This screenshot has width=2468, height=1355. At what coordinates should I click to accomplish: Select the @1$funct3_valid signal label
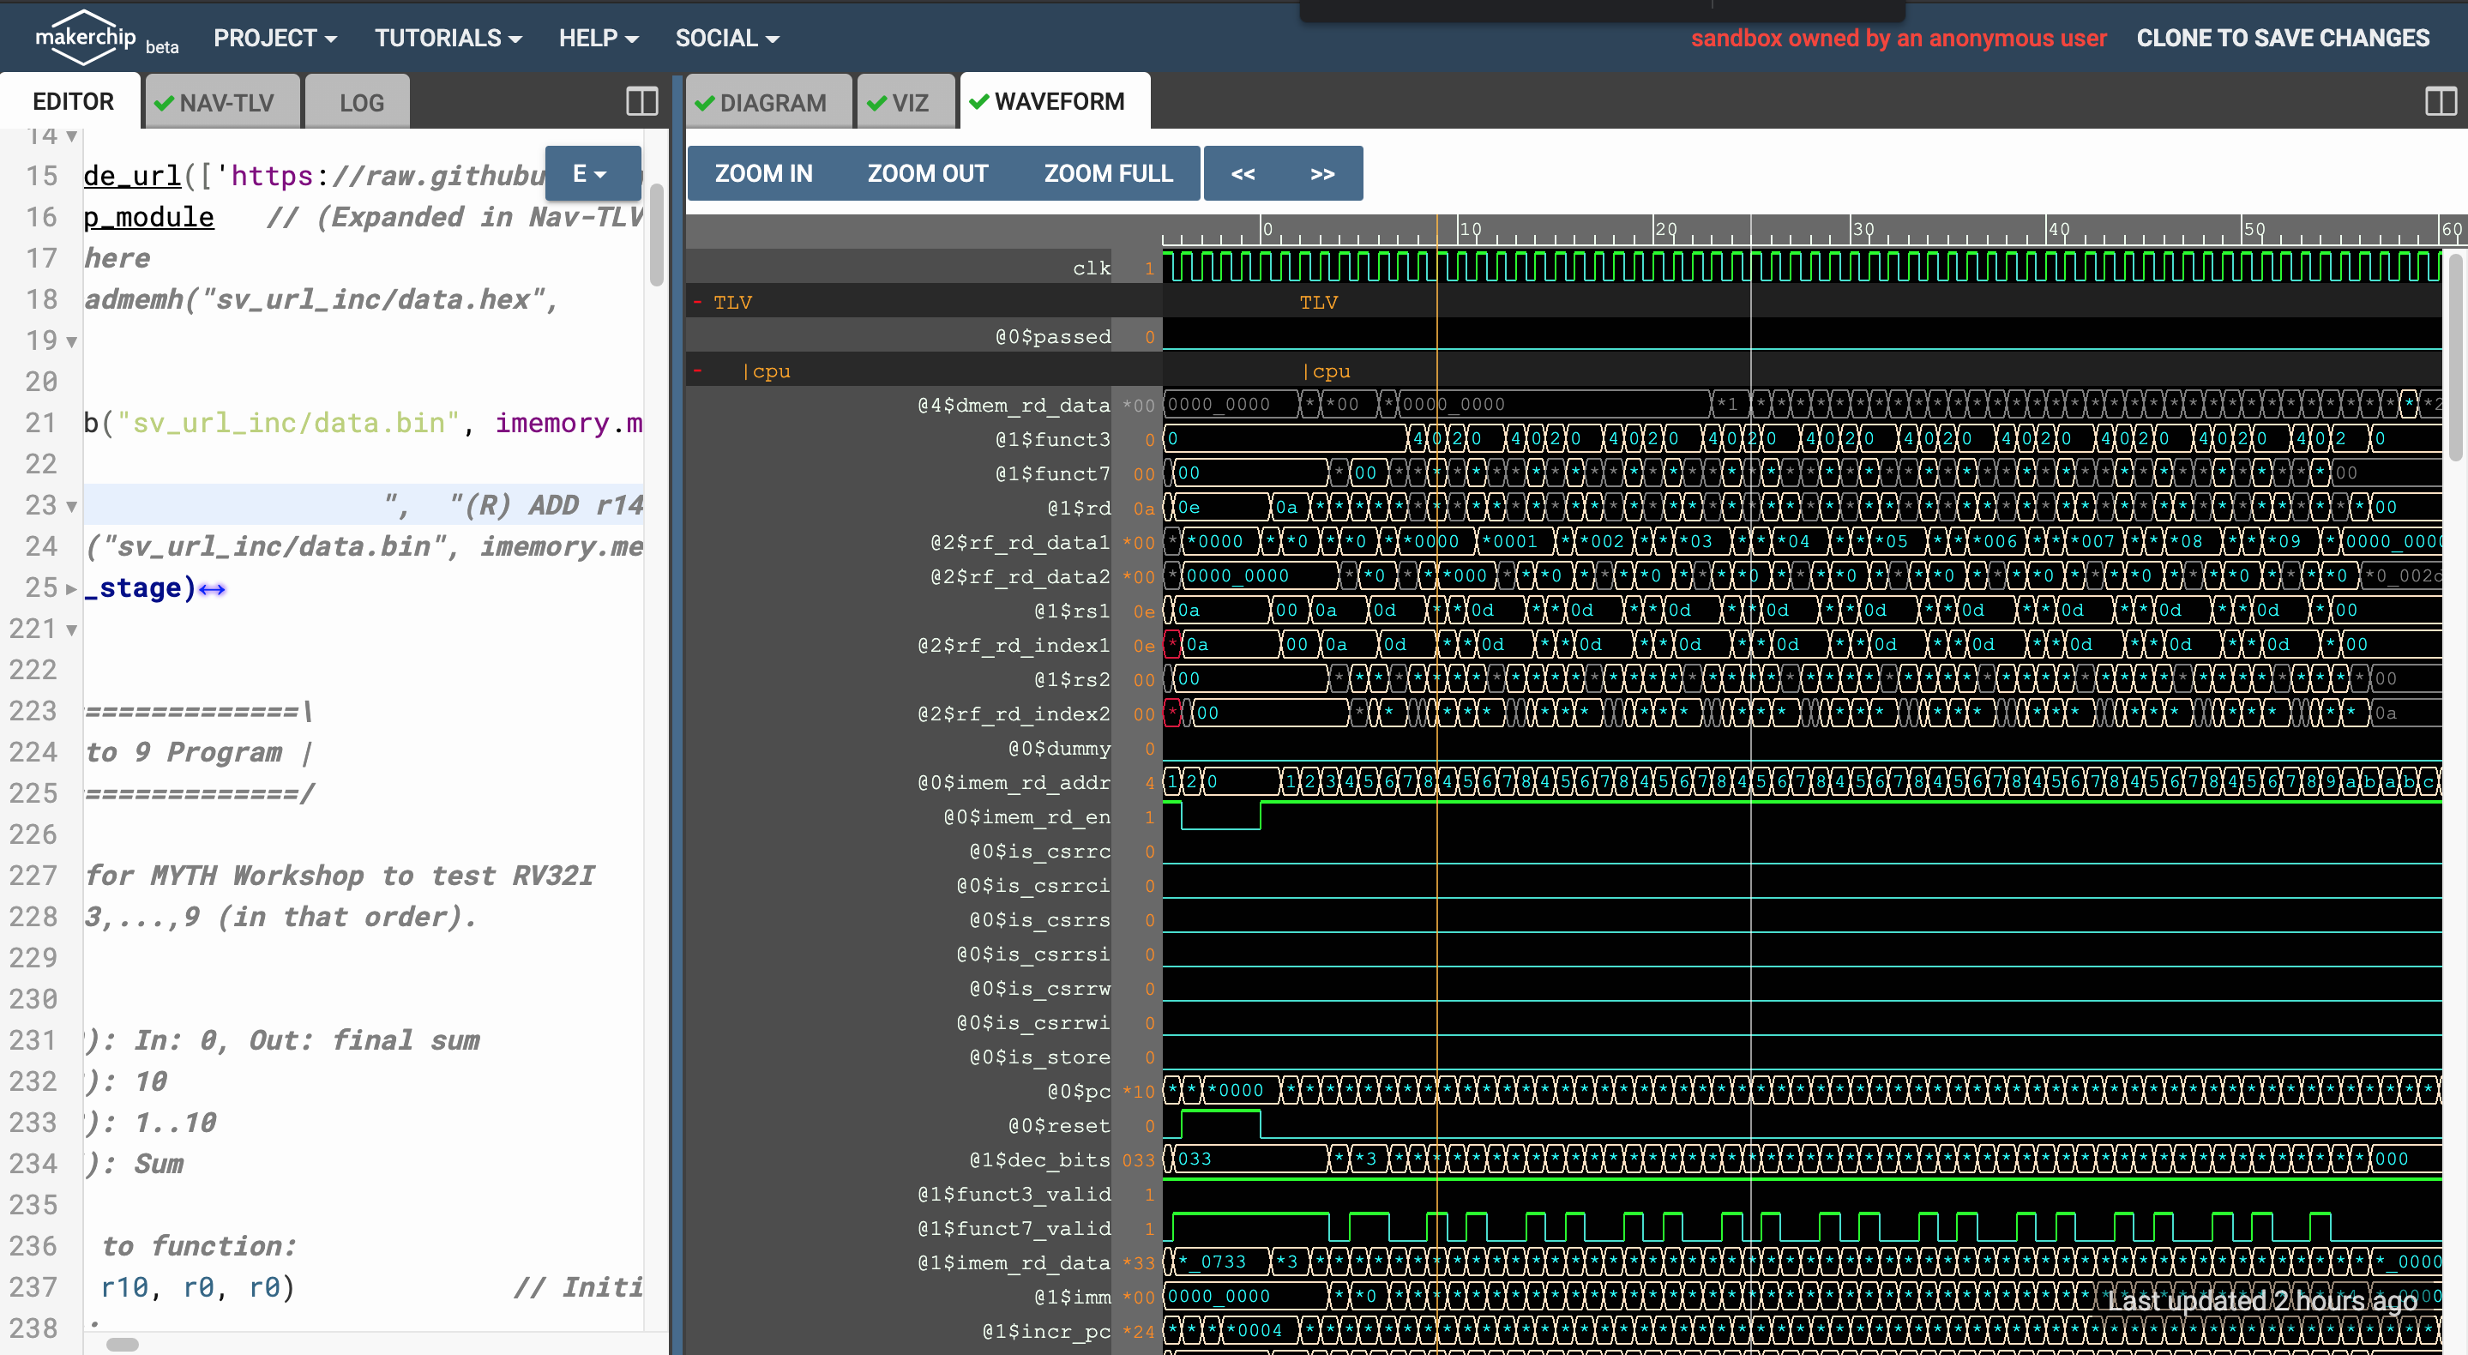[x=1014, y=1194]
